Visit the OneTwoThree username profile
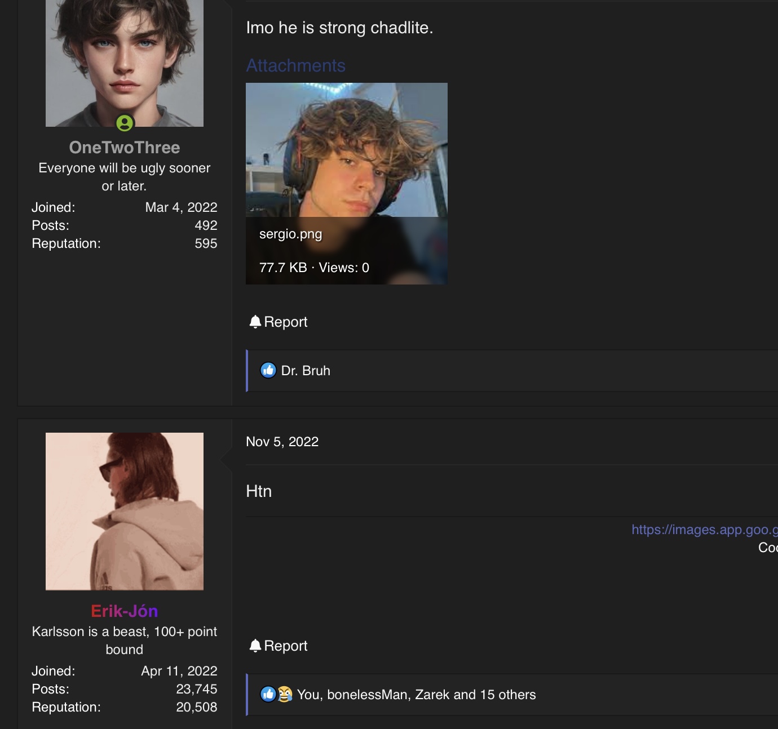This screenshot has height=729, width=778. (x=125, y=148)
